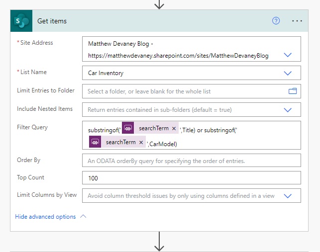Expand the Include Nested Items dropdown

[288, 110]
